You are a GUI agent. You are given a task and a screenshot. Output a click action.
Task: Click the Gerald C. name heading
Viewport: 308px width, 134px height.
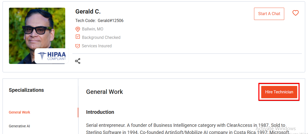[x=88, y=12]
